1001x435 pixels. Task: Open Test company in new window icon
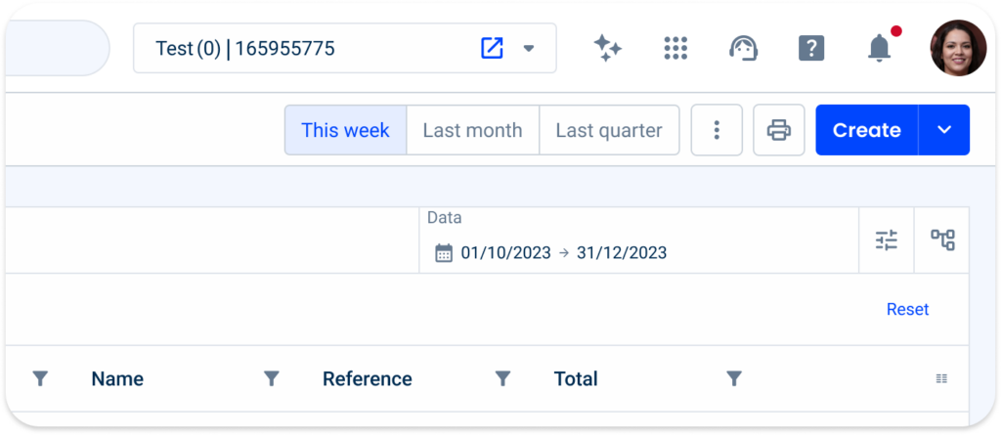tap(492, 48)
